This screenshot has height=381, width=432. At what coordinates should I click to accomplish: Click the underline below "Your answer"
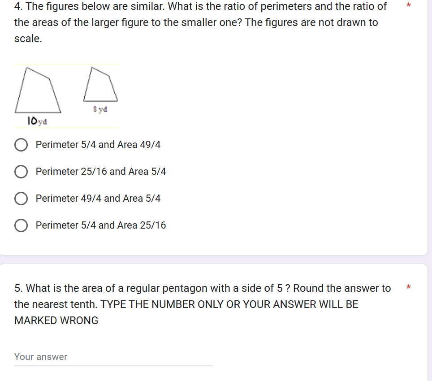(x=113, y=366)
